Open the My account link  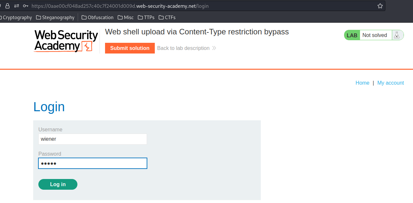[x=391, y=83]
